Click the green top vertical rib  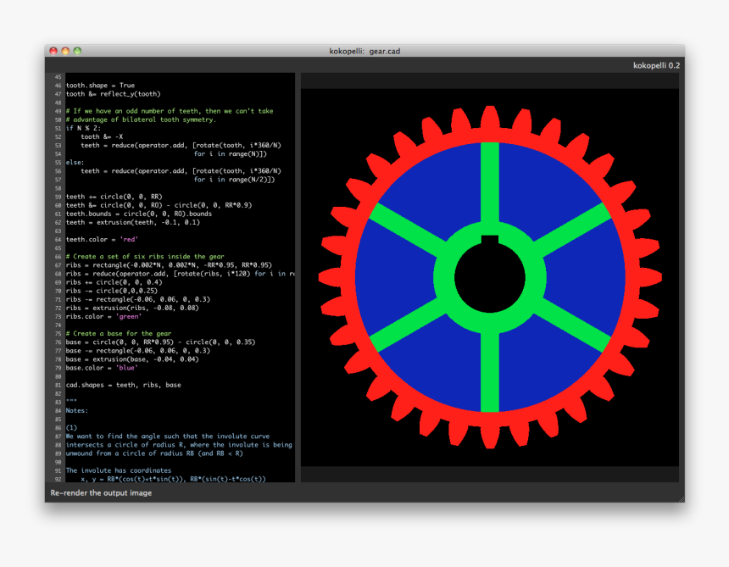tap(489, 182)
